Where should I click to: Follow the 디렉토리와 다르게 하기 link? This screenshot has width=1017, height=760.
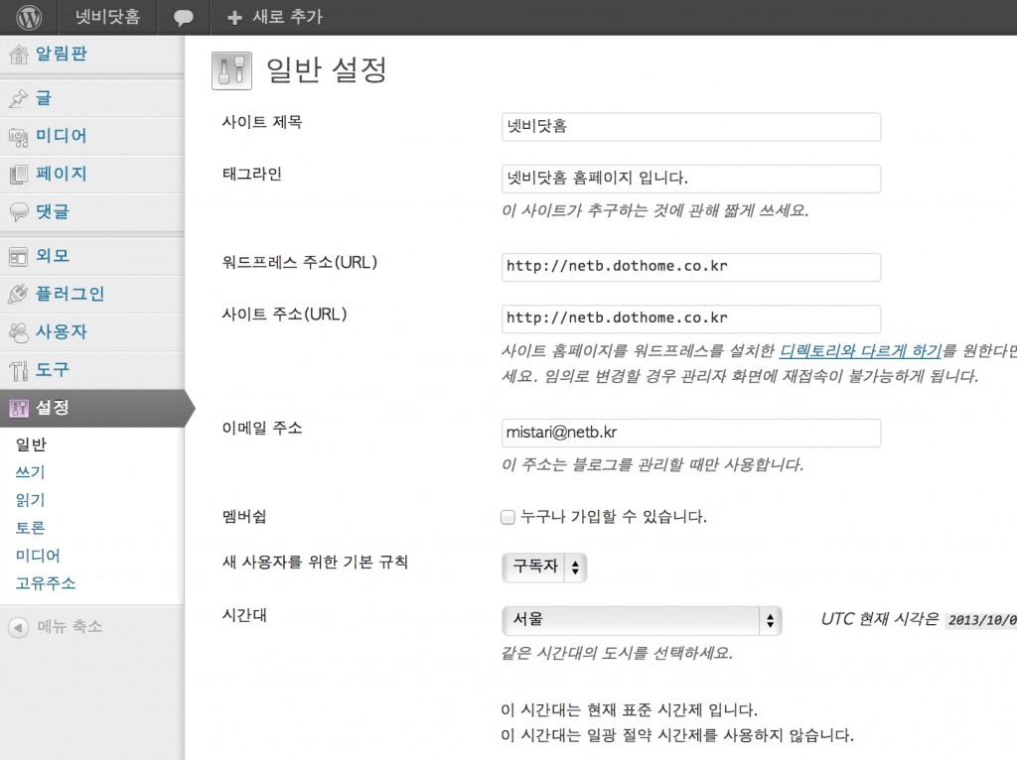coord(860,350)
